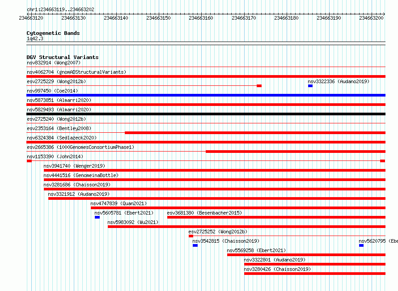Click ruler tick labeled 234663190

[x=329, y=18]
